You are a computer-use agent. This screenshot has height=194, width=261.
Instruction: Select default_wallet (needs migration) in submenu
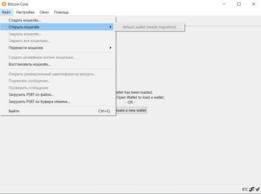click(x=149, y=27)
